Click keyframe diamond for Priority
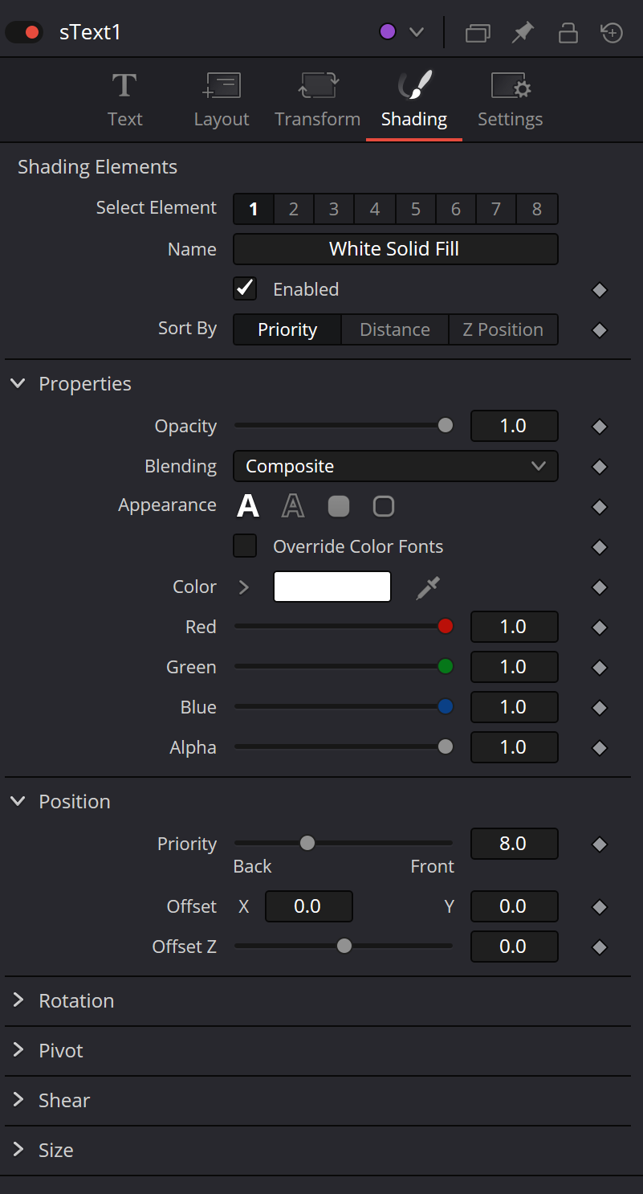The width and height of the screenshot is (643, 1194). click(x=599, y=844)
